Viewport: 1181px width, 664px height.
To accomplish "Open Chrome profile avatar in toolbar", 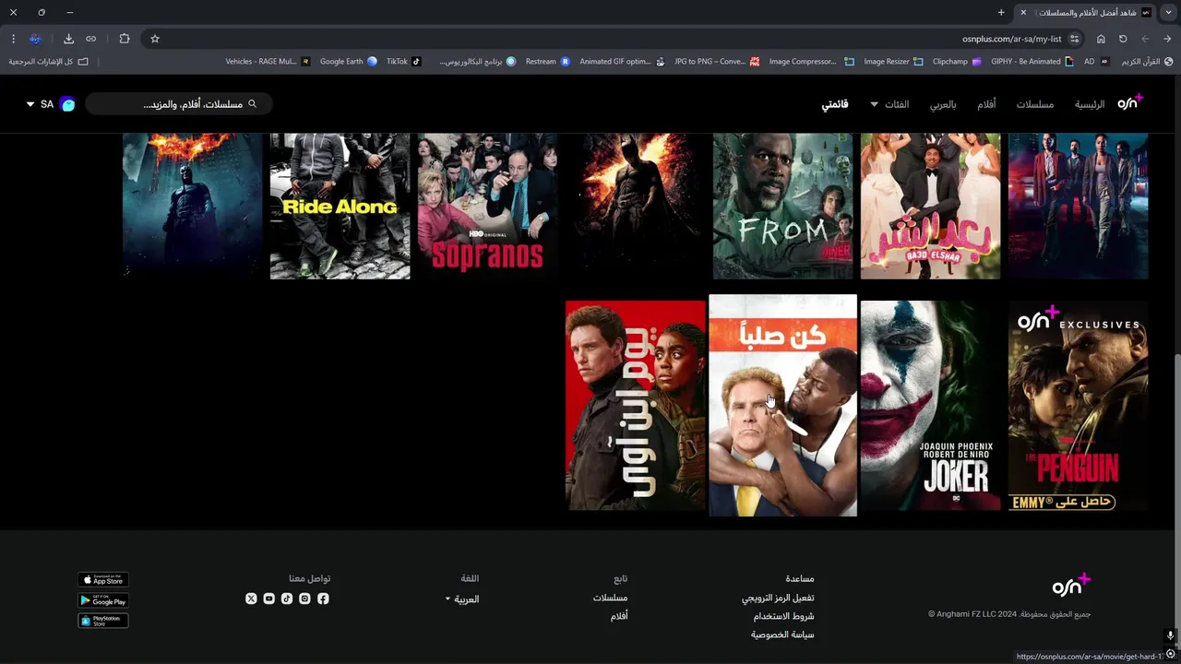I will click(35, 39).
